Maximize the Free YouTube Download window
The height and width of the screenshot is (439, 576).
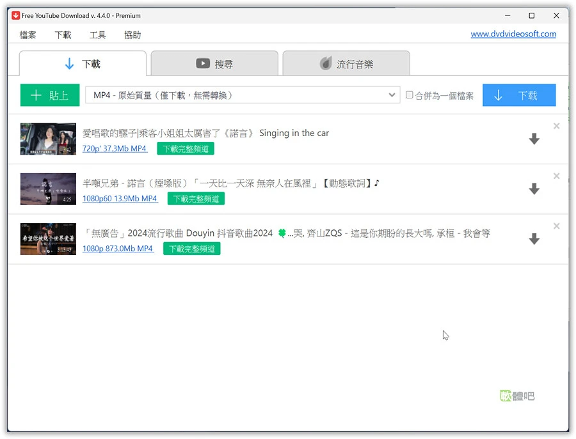click(x=532, y=15)
